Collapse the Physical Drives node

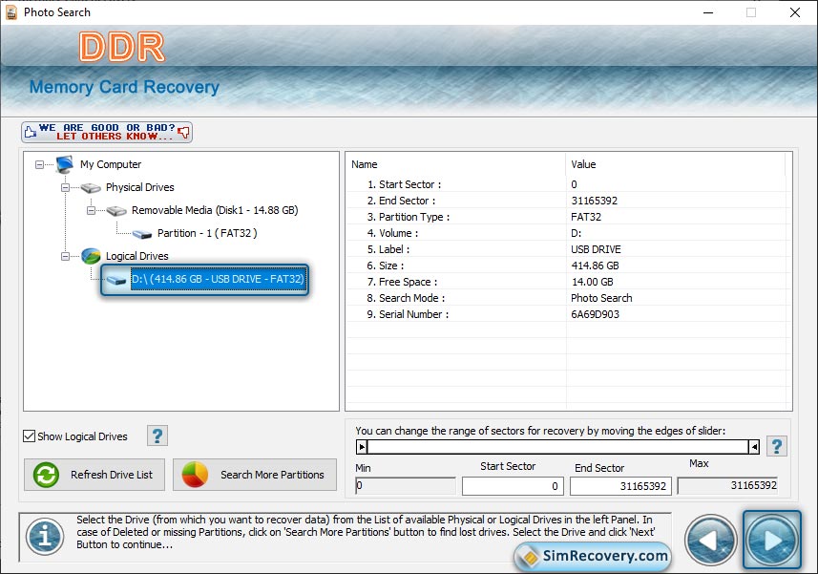(x=65, y=188)
